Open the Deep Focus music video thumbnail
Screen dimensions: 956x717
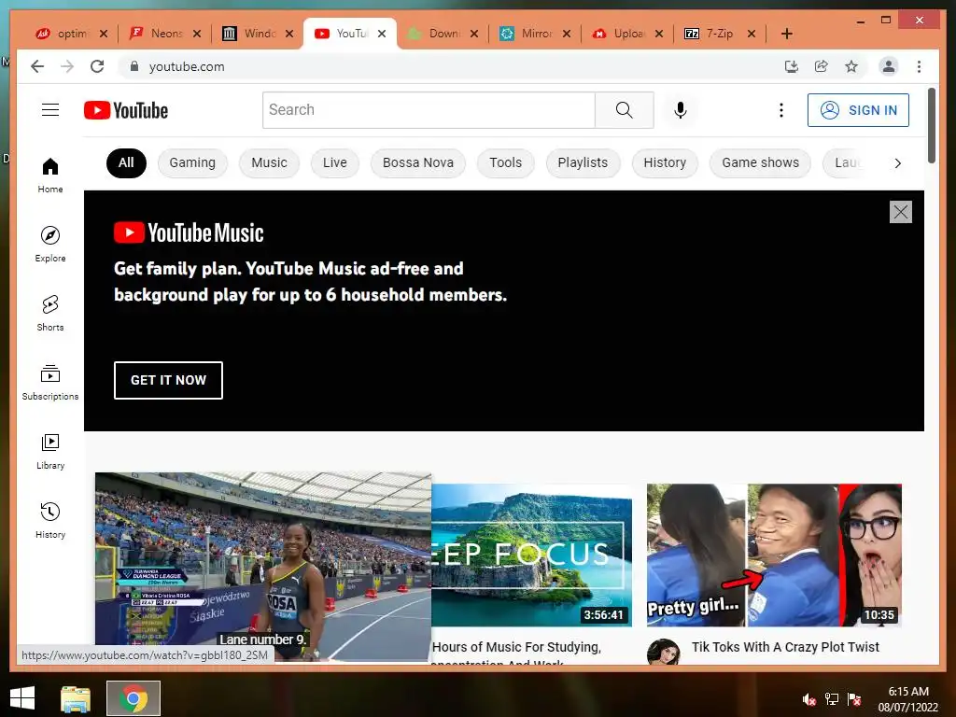tap(531, 555)
